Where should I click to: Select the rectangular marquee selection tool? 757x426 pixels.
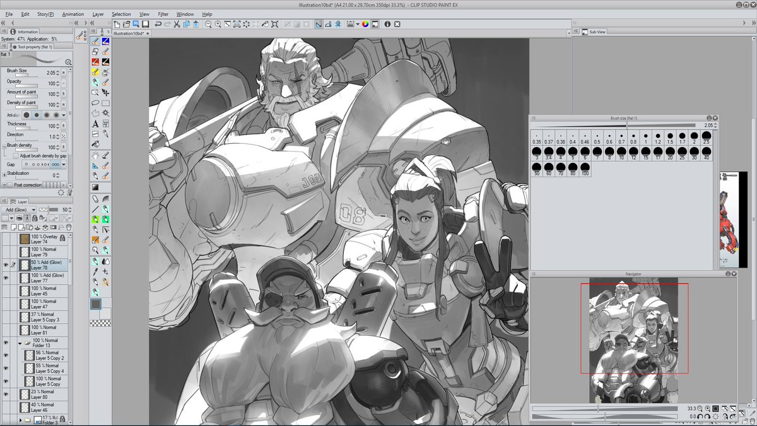[106, 103]
